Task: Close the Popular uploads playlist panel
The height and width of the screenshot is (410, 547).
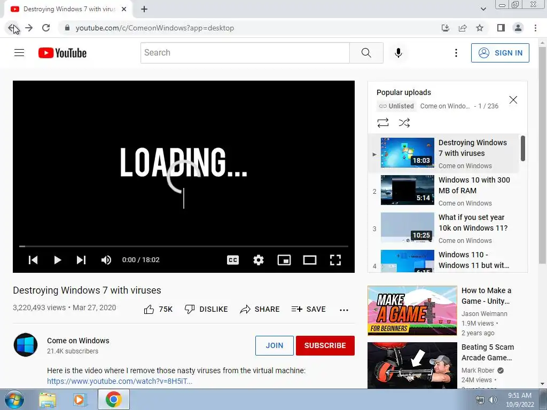Action: pyautogui.click(x=513, y=100)
